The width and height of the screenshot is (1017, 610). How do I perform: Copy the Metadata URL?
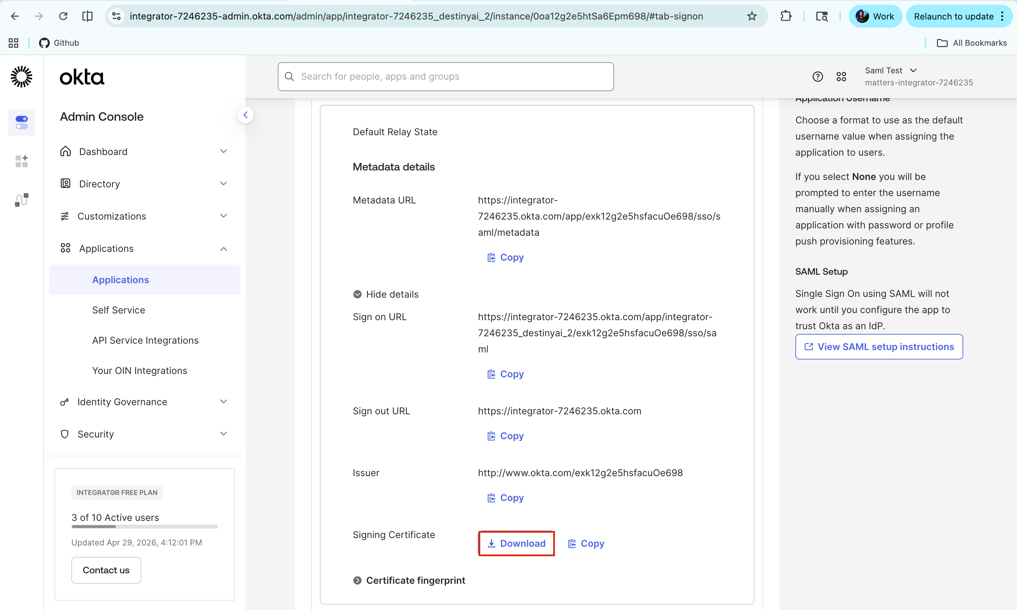click(505, 257)
